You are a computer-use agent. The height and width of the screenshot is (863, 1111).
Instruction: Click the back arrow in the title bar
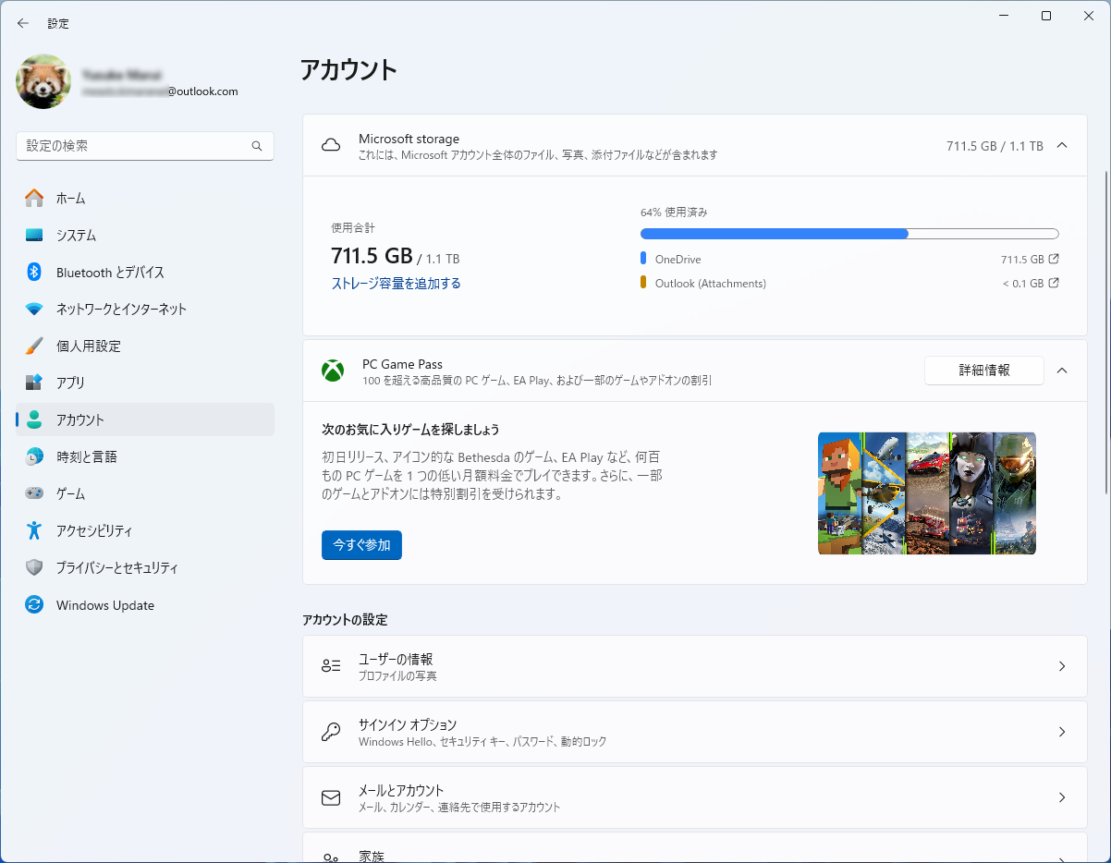point(23,23)
